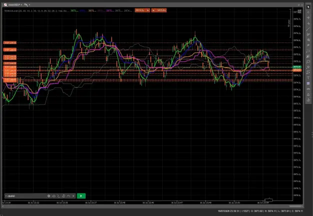Click the cloud icon on cbot42 bar
The height and width of the screenshot is (216, 313).
54,196
